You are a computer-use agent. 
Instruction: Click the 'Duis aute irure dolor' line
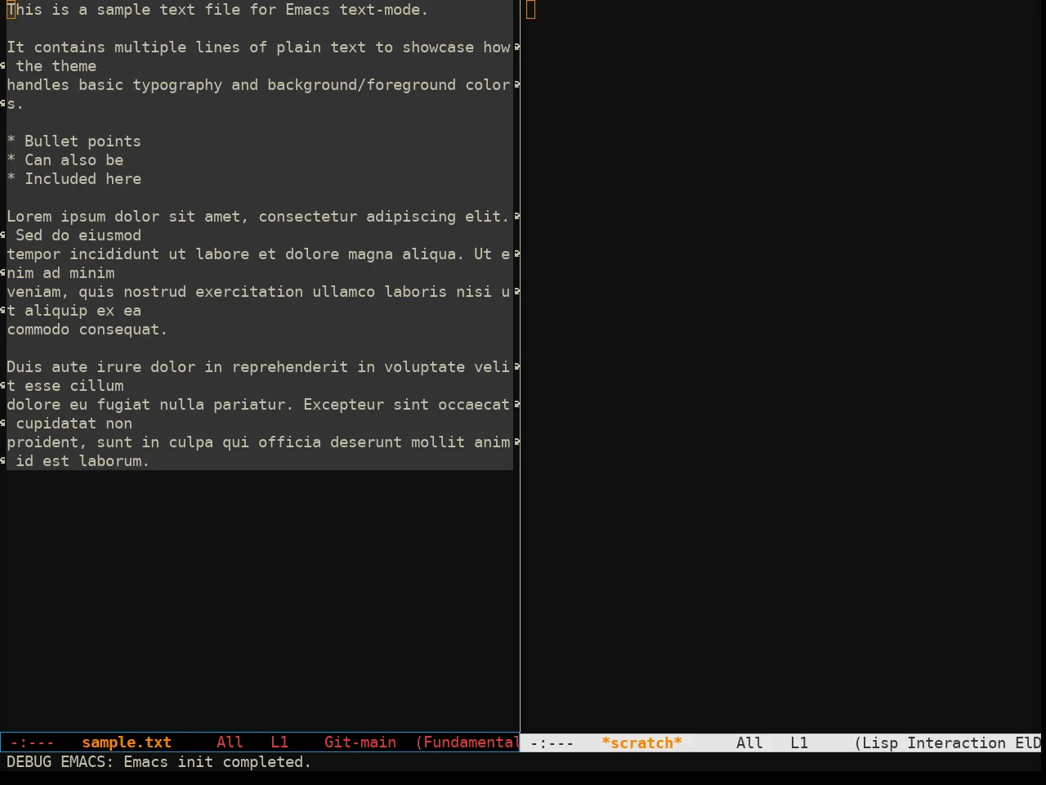coord(258,367)
